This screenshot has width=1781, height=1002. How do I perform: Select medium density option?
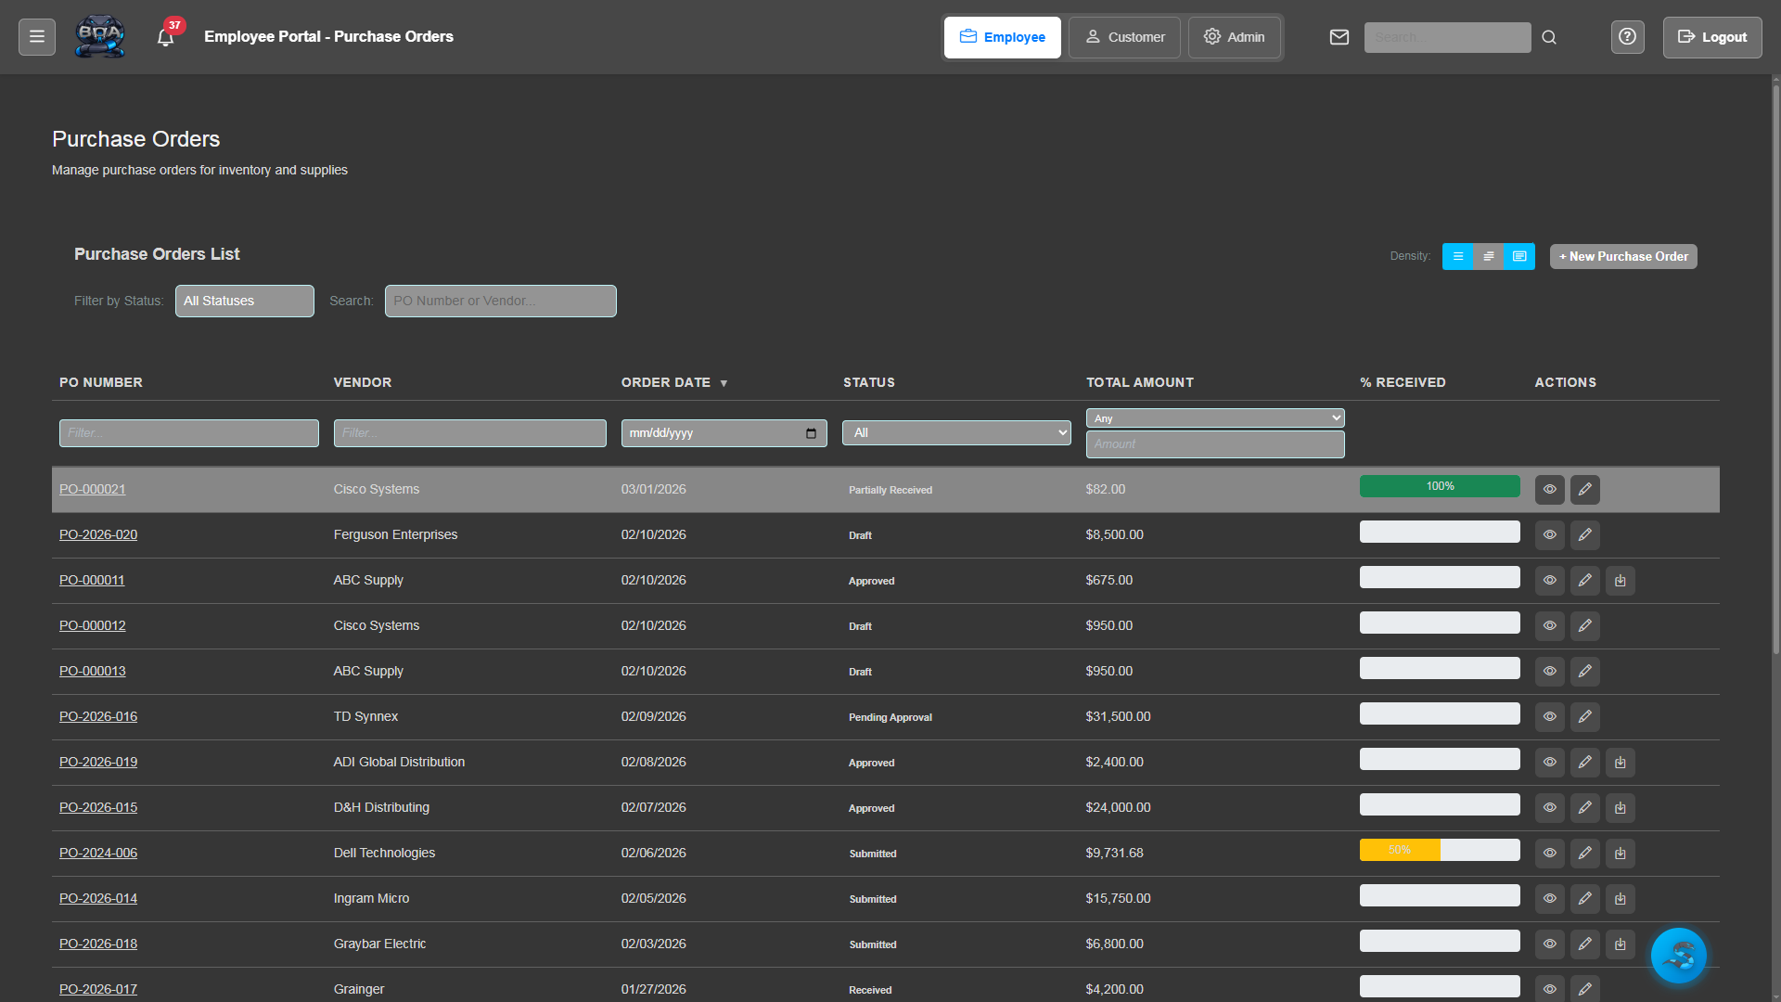click(x=1488, y=257)
